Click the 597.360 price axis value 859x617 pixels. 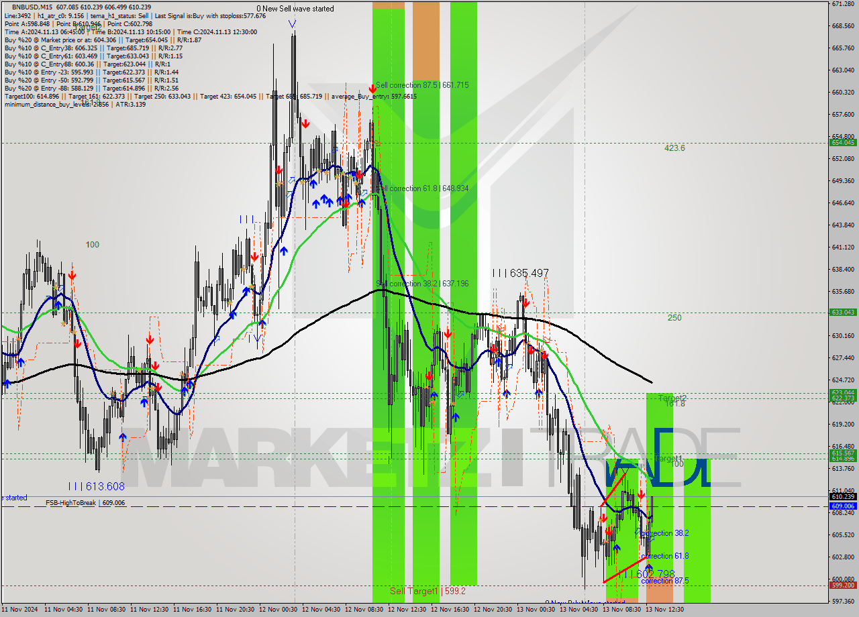[843, 602]
